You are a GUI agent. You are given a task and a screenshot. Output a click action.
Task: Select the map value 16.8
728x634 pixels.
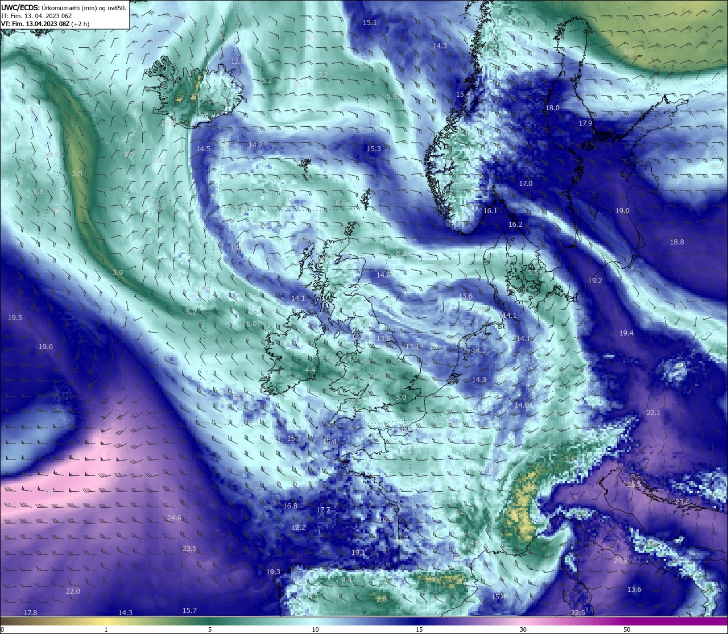290,505
